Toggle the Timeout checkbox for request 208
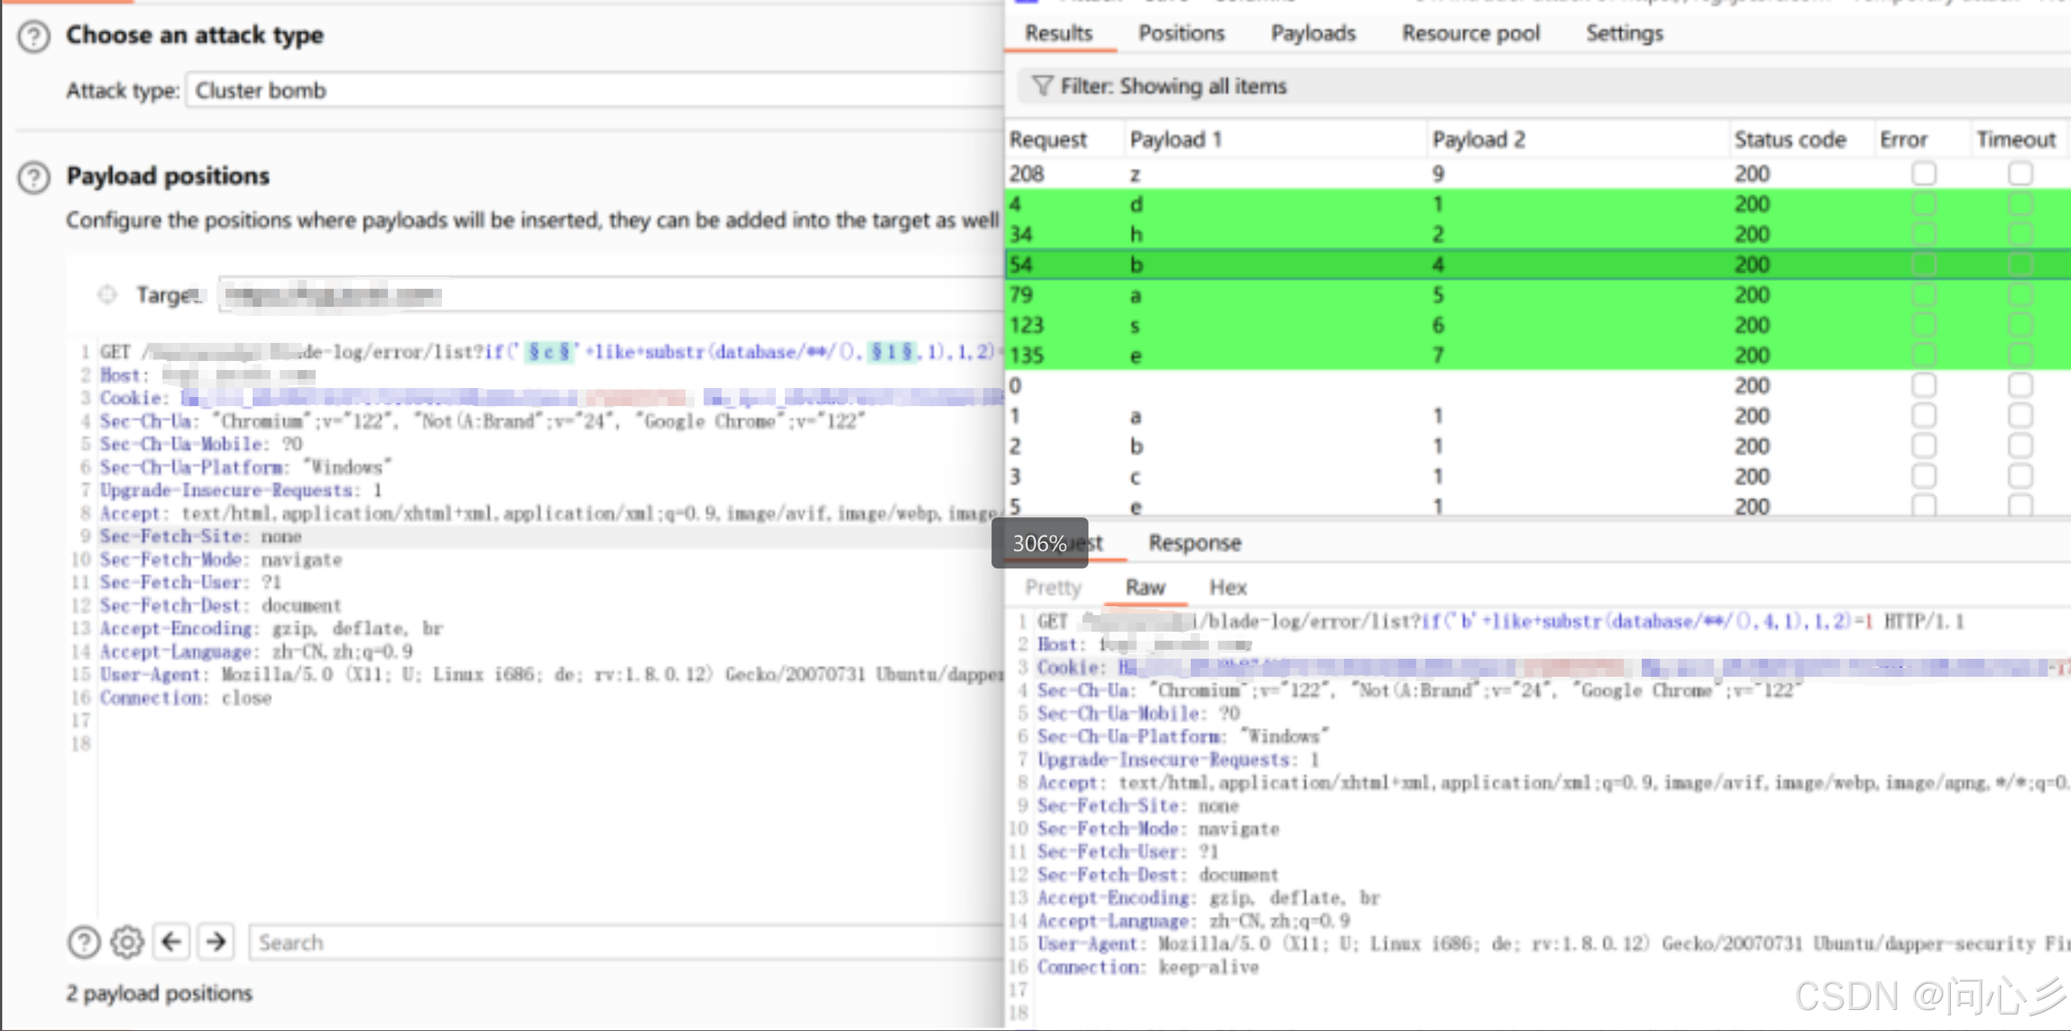Screen dimensions: 2071x1031 (x=2021, y=173)
